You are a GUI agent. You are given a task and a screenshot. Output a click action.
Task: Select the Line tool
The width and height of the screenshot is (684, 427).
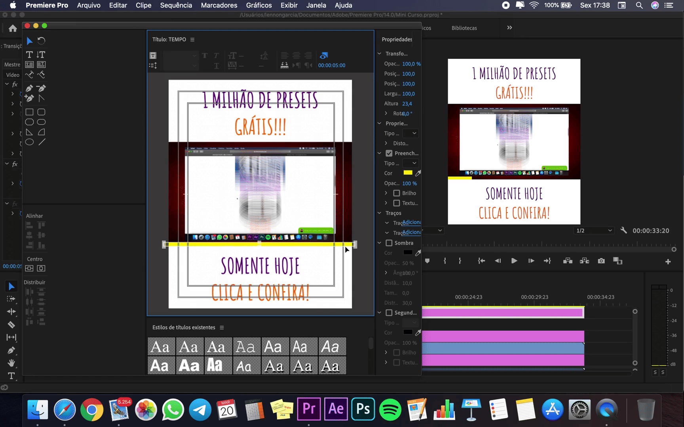pyautogui.click(x=42, y=142)
